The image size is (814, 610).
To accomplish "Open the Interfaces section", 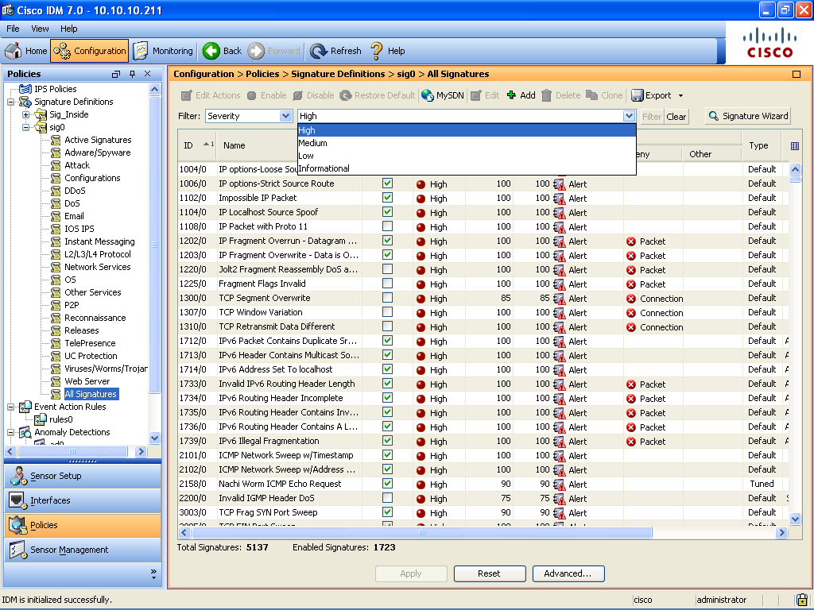I will click(83, 500).
